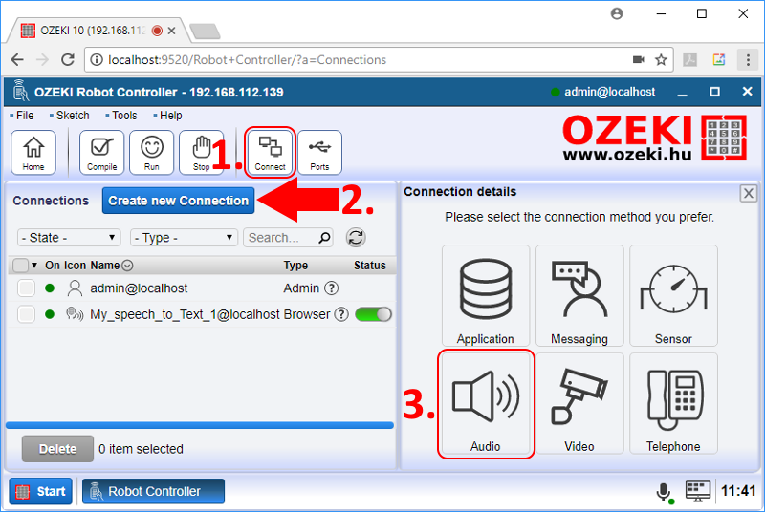Open the Chrome profile avatar icon
This screenshot has height=512, width=765.
click(x=617, y=13)
